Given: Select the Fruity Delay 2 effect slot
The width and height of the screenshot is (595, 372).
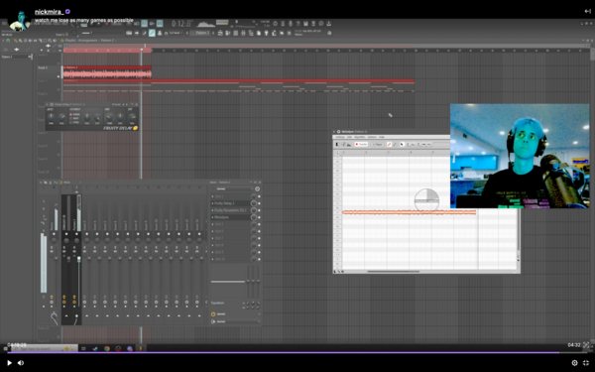Looking at the screenshot, I should (230, 203).
